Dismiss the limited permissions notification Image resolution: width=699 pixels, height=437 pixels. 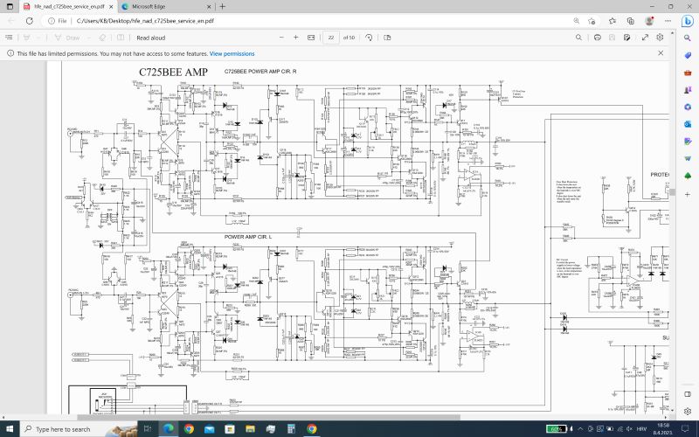(661, 53)
